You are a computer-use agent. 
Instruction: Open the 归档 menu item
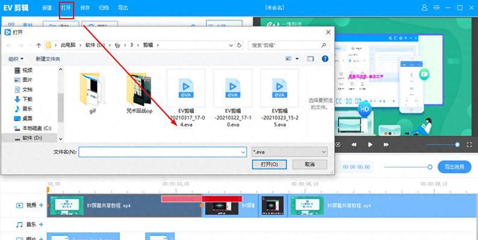[104, 8]
